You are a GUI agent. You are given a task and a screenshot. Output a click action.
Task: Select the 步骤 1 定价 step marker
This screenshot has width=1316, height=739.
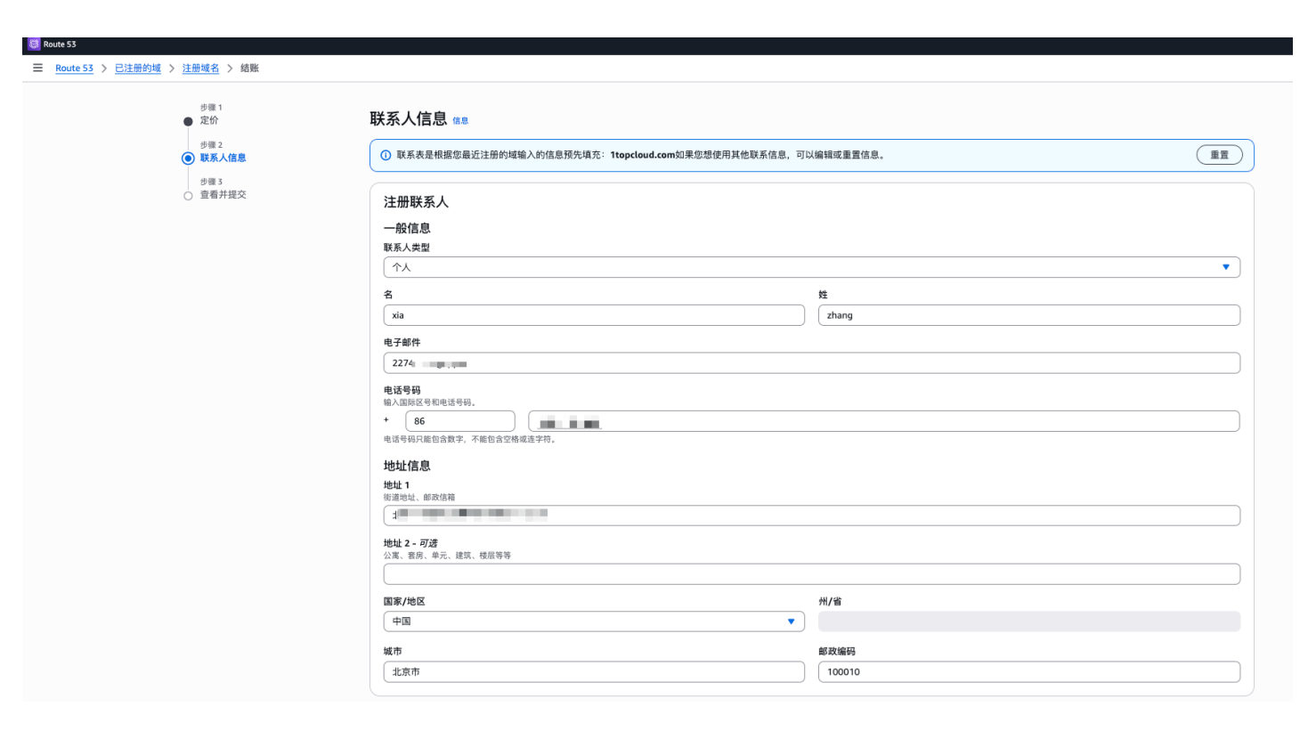(188, 121)
